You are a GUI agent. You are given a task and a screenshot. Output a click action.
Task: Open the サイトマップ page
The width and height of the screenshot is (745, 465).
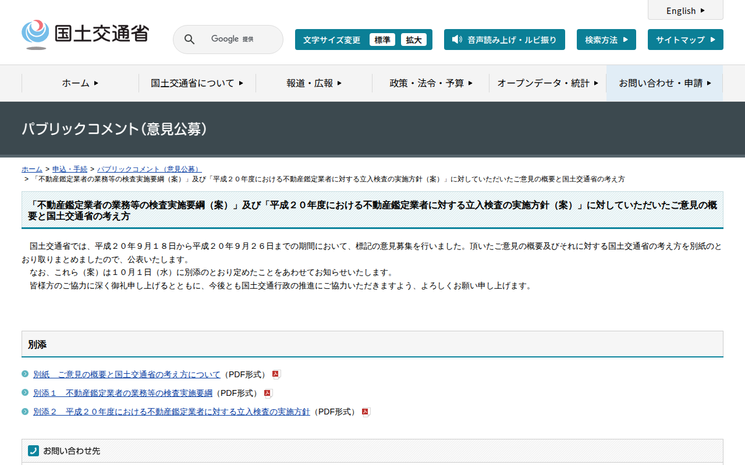tap(686, 40)
